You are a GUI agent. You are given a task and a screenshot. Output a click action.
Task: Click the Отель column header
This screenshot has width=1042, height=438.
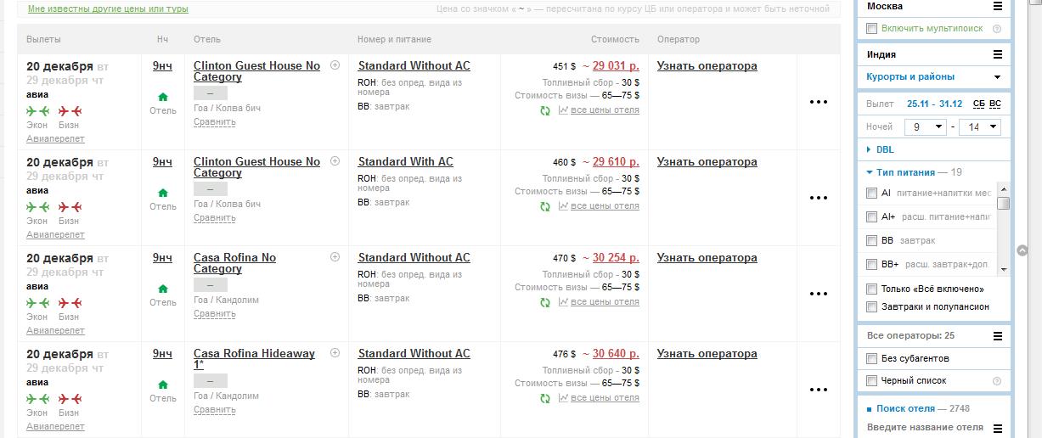(206, 40)
